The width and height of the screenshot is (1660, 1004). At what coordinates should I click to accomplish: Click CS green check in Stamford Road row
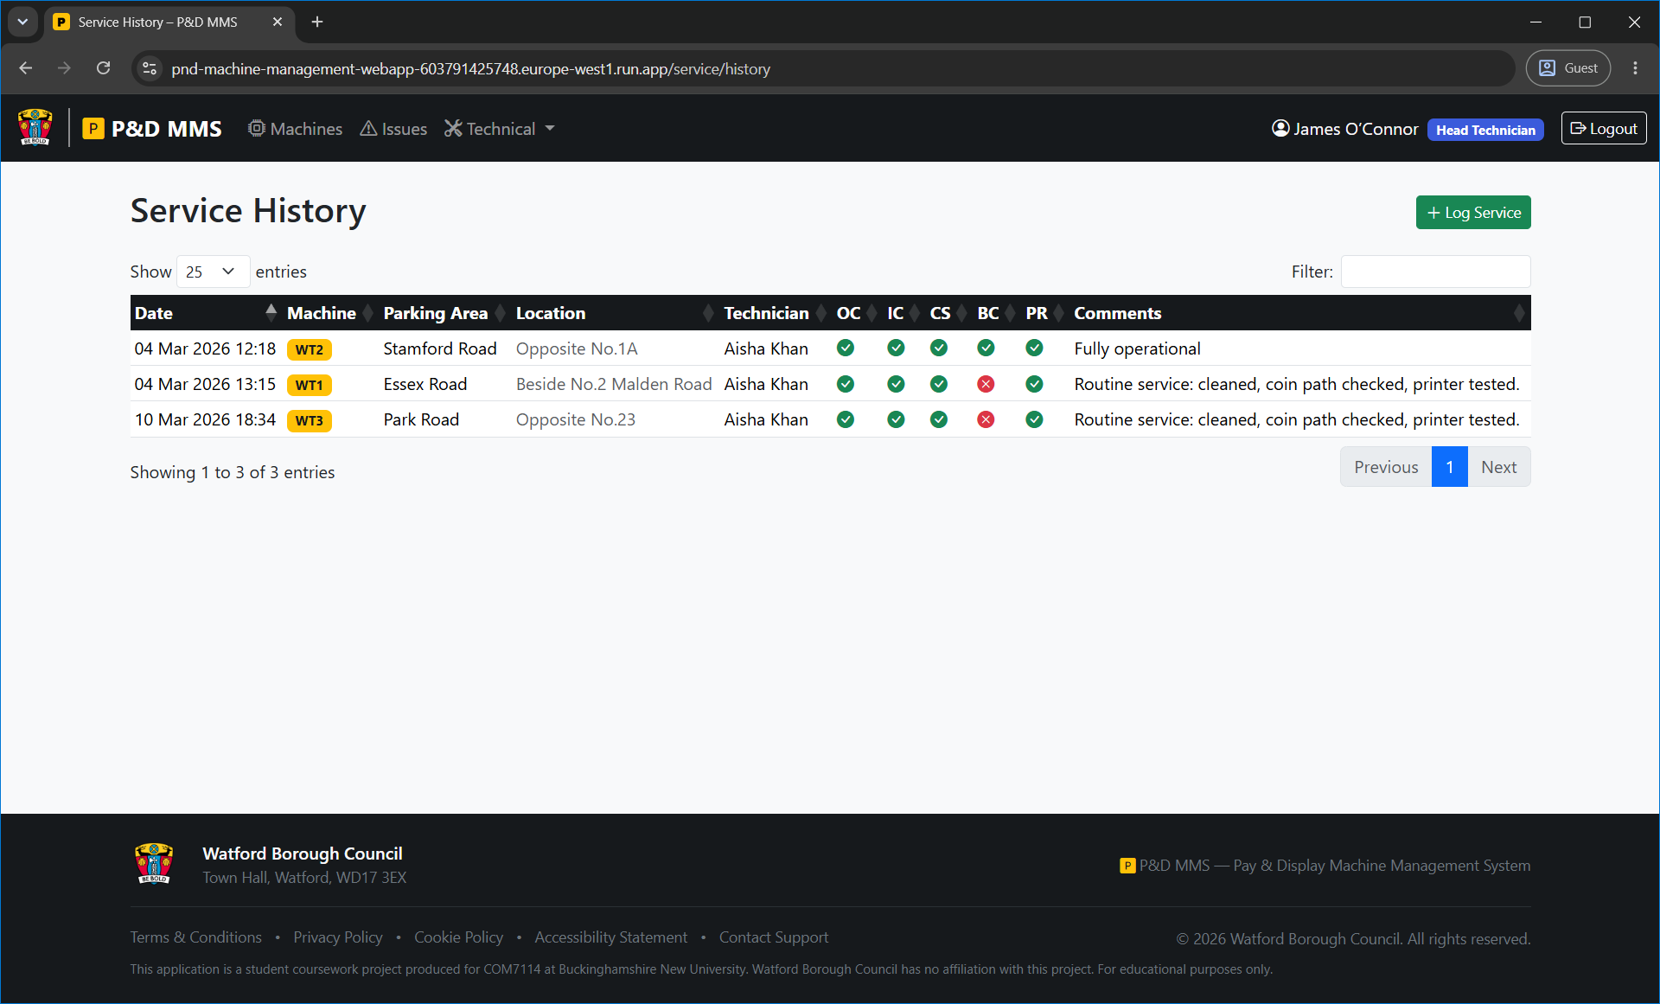939,348
